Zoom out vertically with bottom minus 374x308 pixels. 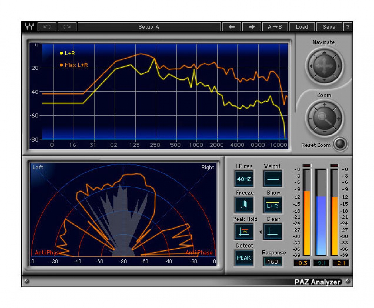[324, 132]
